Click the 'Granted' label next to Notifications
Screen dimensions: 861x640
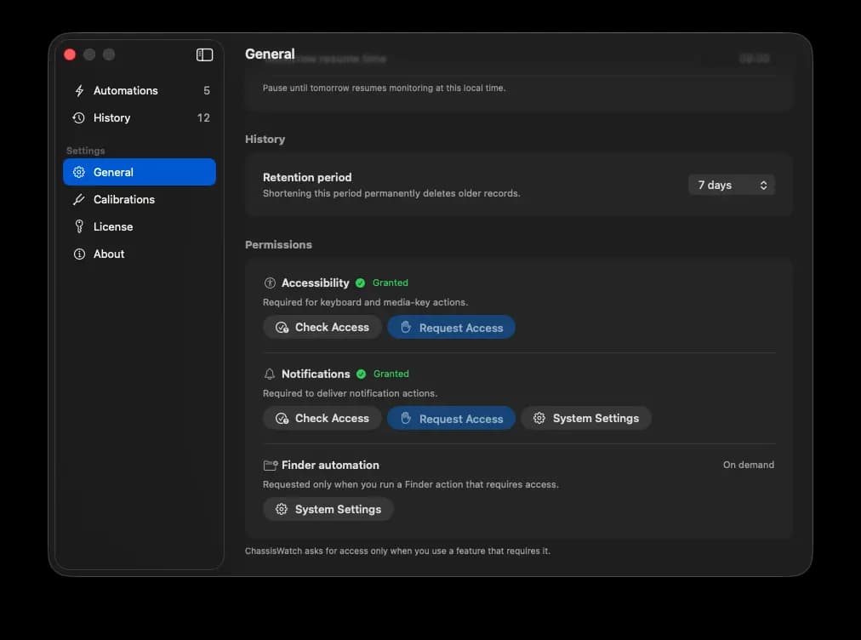click(x=391, y=374)
